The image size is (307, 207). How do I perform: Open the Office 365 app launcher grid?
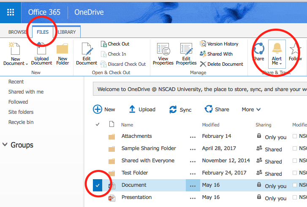point(11,12)
